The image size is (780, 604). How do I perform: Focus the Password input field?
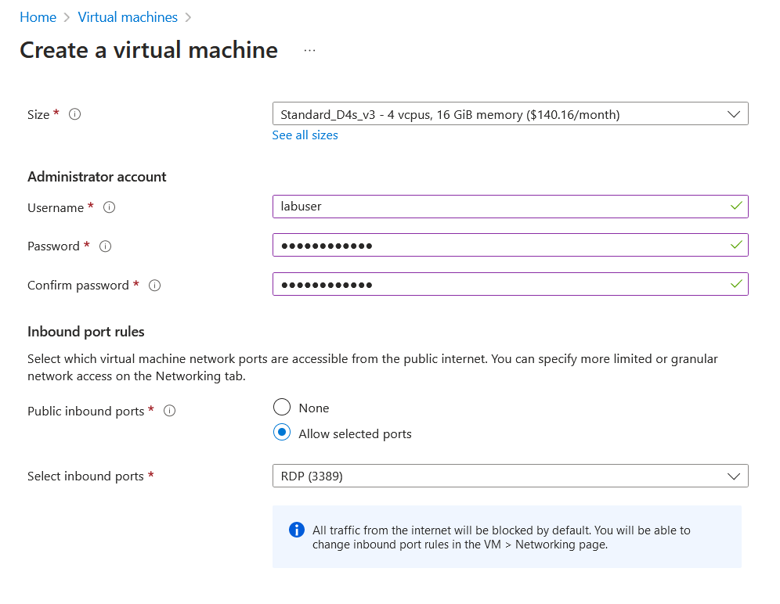click(x=501, y=246)
